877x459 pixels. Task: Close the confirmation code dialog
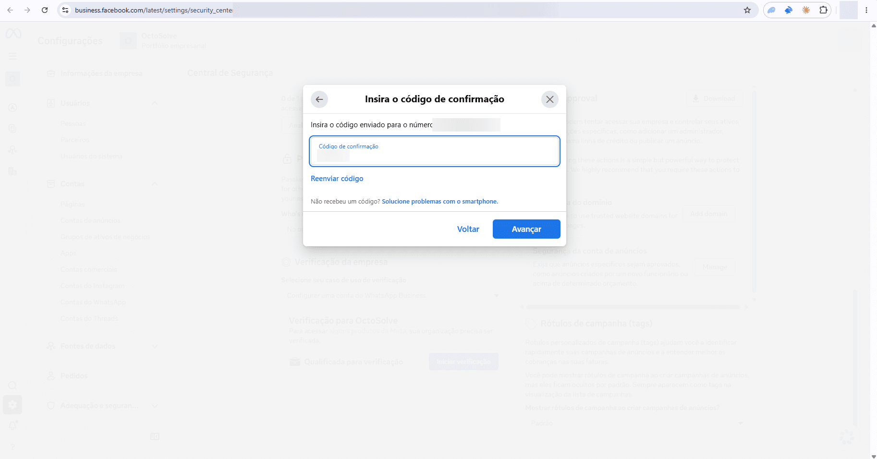[550, 99]
